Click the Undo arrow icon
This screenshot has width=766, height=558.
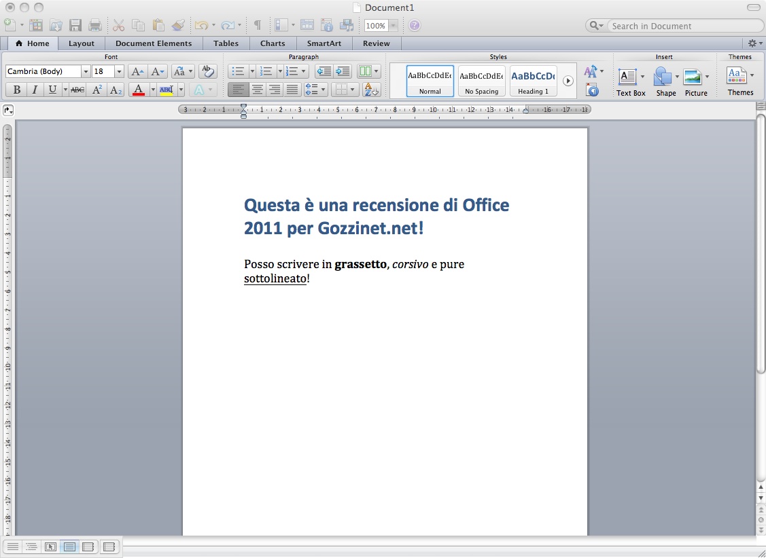(201, 25)
